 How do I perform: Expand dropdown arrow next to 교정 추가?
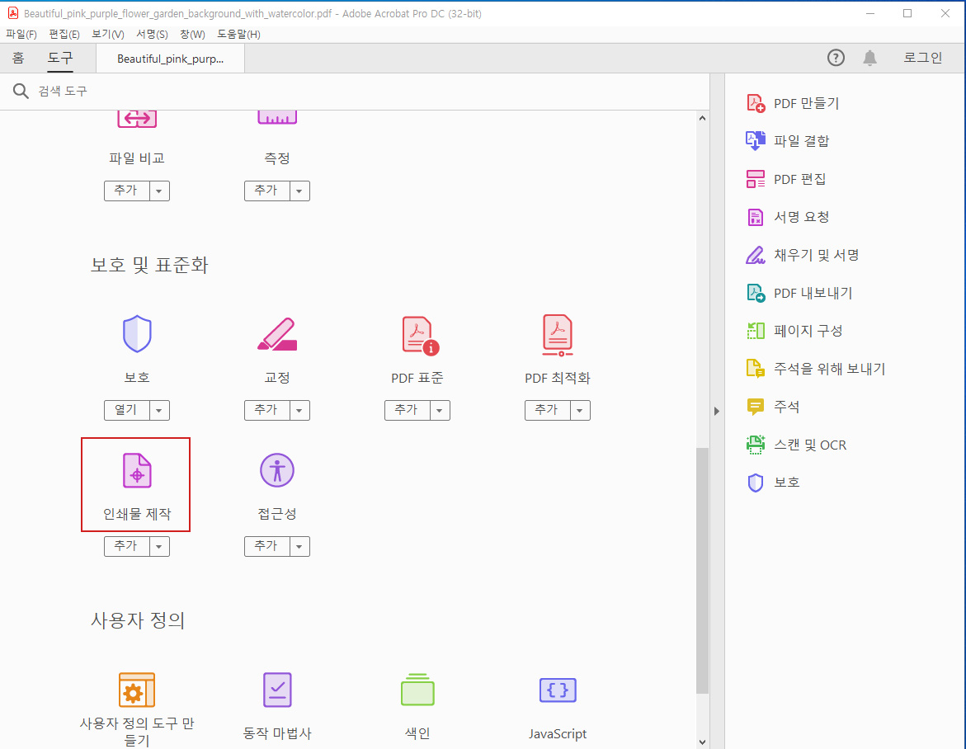click(299, 410)
